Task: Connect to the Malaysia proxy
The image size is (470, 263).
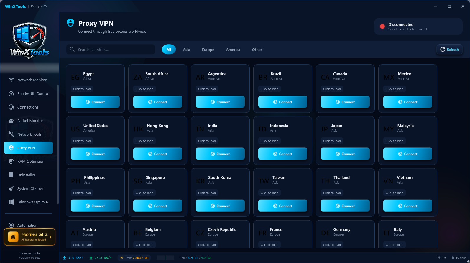Action: [x=408, y=154]
